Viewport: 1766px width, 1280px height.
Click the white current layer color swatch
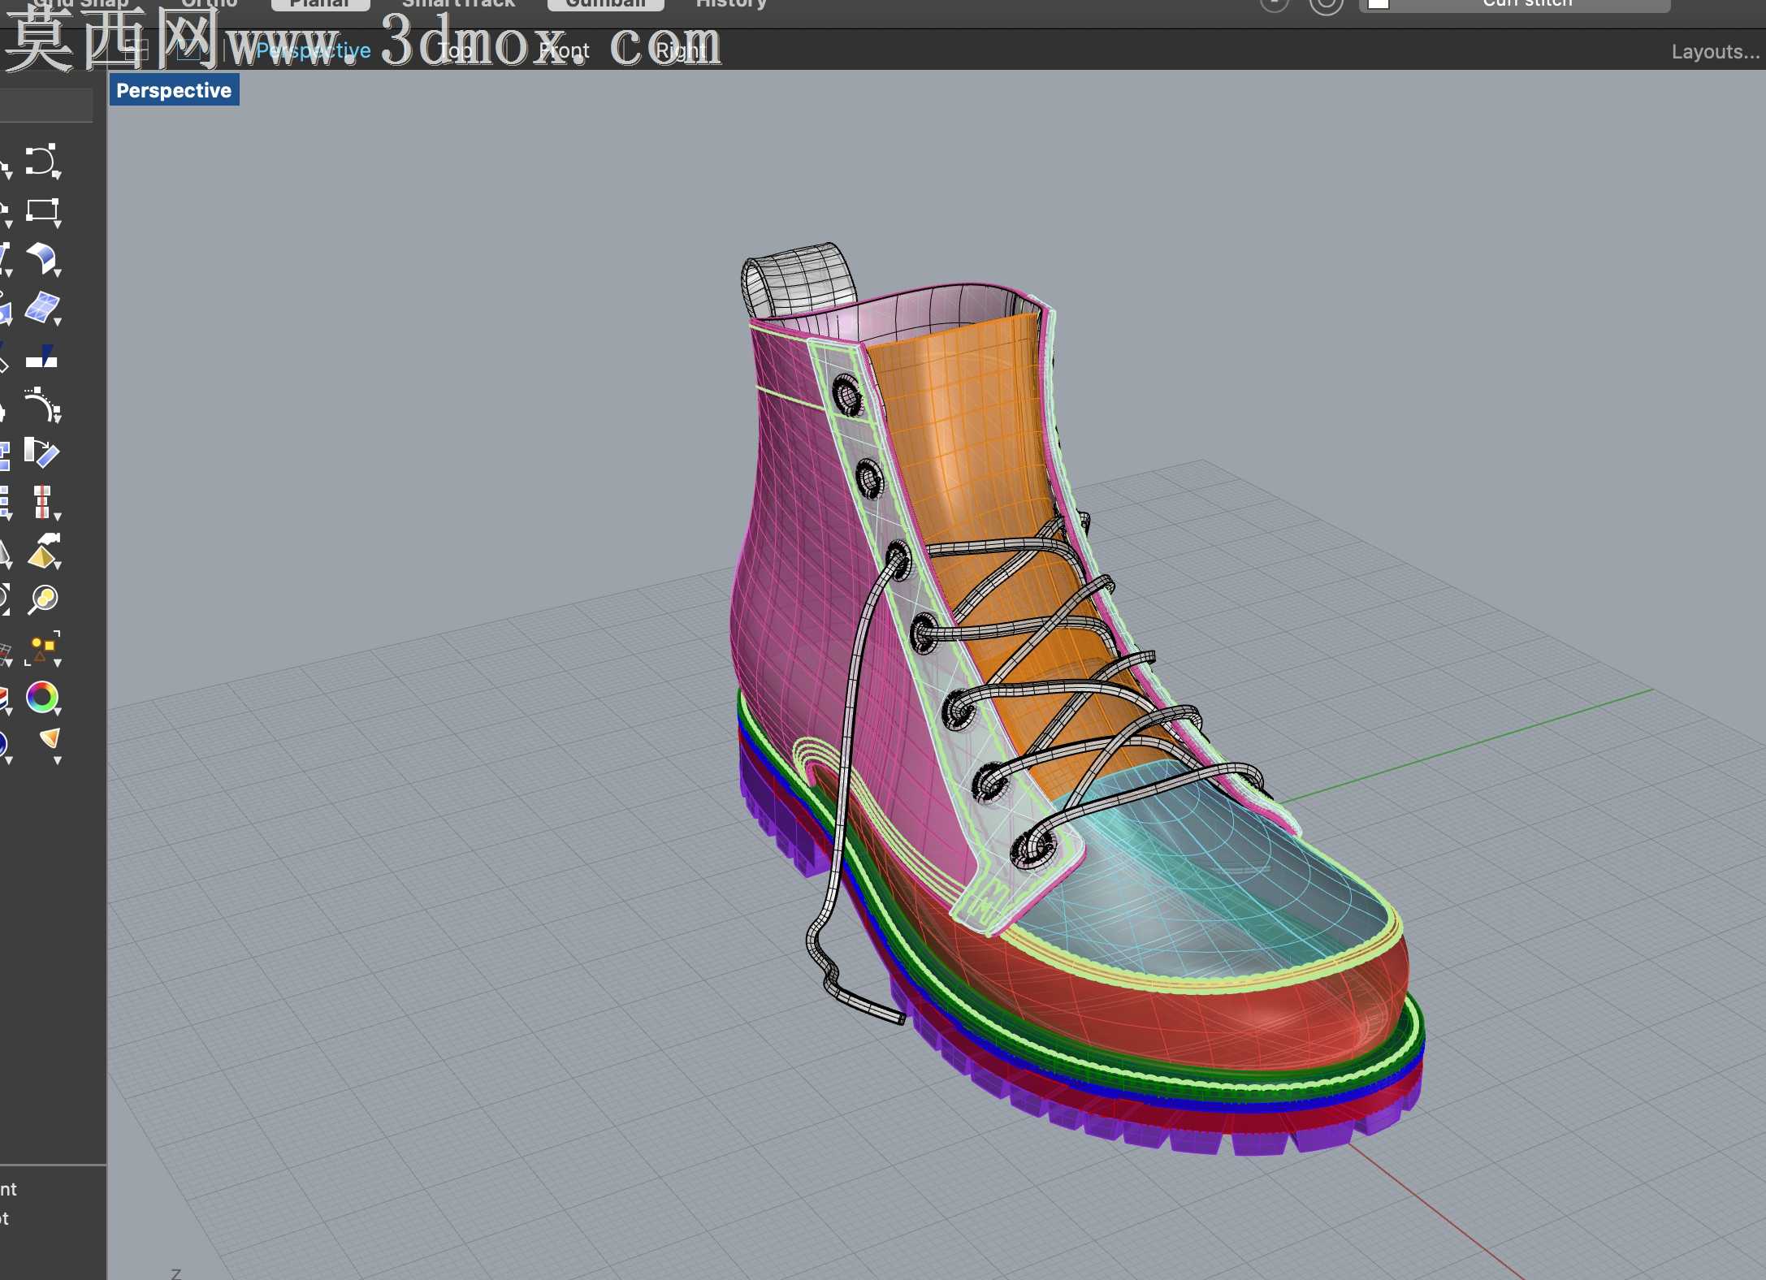click(x=1379, y=4)
